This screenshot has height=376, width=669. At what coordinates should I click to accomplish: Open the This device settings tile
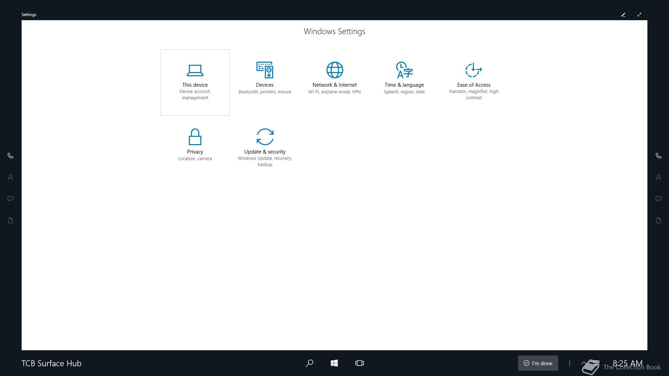[195, 83]
